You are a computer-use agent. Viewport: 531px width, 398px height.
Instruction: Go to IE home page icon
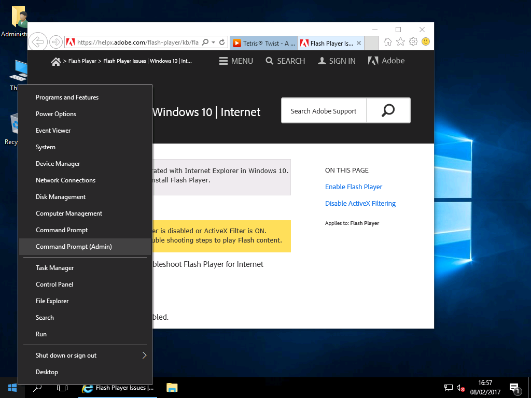[x=388, y=41]
